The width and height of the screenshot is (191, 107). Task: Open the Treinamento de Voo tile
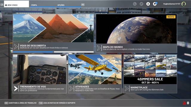coord(40,74)
